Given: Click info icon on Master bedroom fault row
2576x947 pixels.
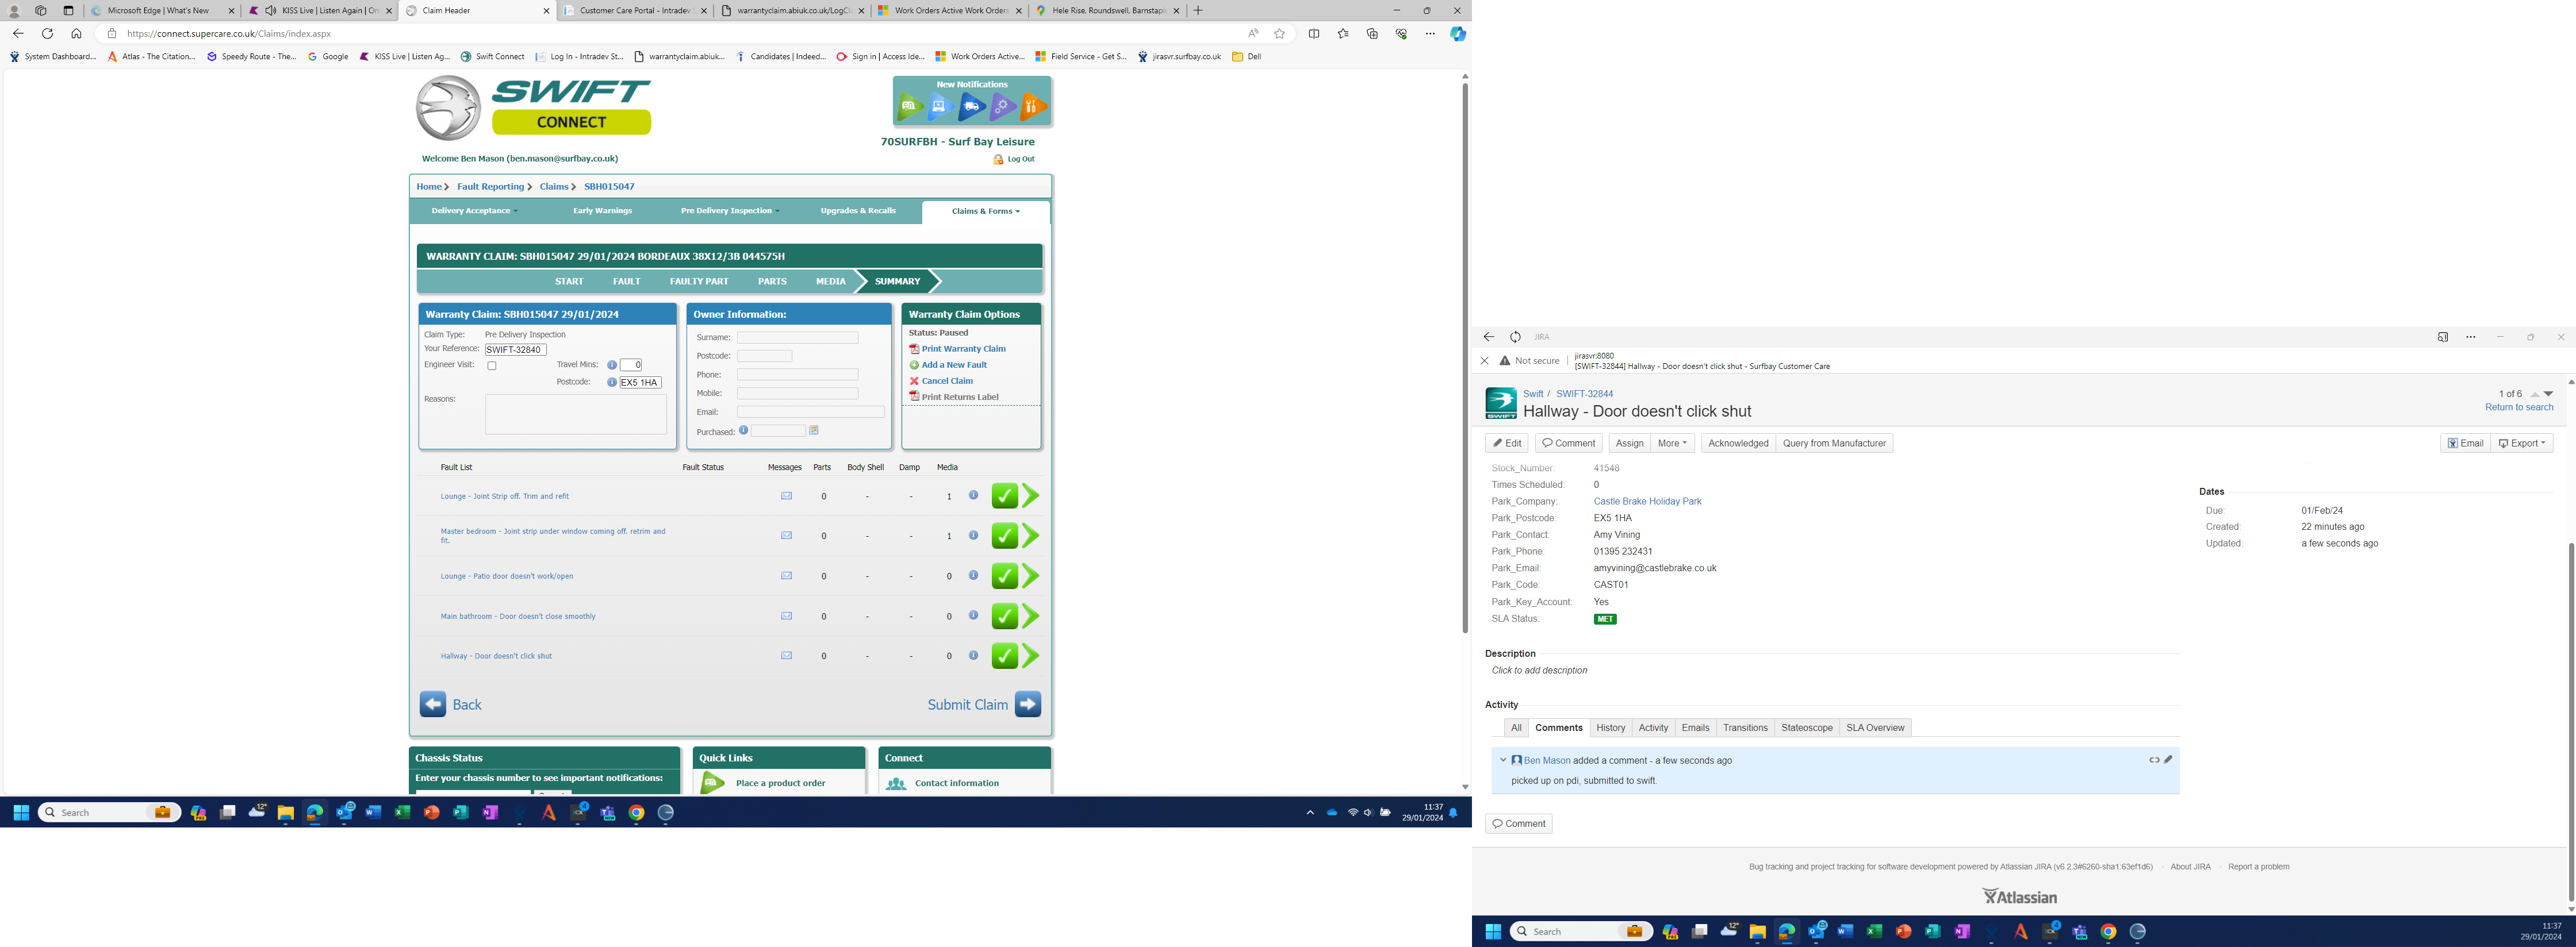Looking at the screenshot, I should (973, 536).
